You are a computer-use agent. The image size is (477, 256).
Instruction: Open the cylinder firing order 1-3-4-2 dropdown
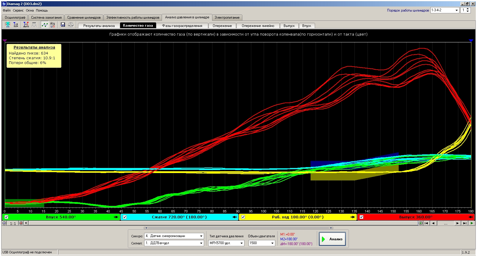pyautogui.click(x=457, y=10)
